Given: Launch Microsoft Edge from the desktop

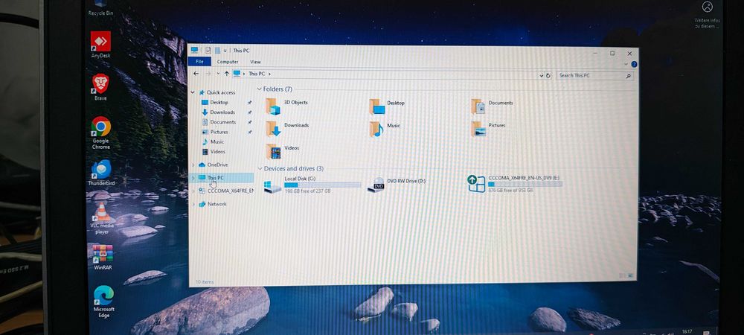Looking at the screenshot, I should click(103, 301).
